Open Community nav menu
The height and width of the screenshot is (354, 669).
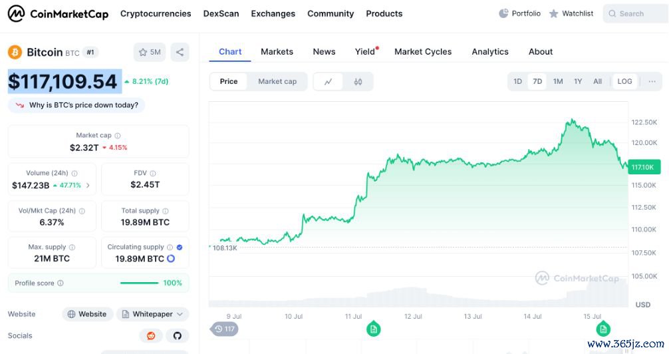[x=331, y=14]
